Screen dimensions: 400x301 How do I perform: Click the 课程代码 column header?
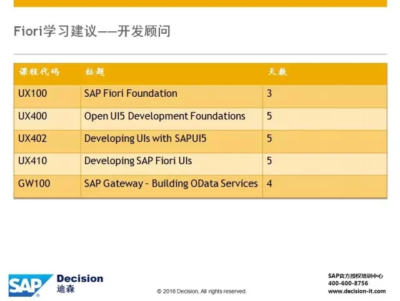pos(39,72)
